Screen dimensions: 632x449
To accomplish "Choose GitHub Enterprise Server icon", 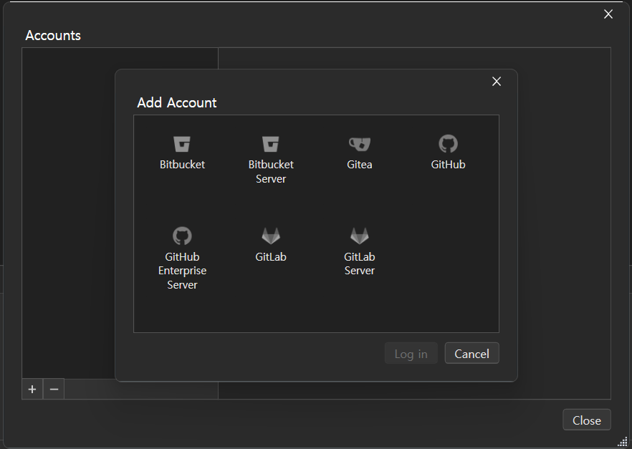I will click(182, 236).
